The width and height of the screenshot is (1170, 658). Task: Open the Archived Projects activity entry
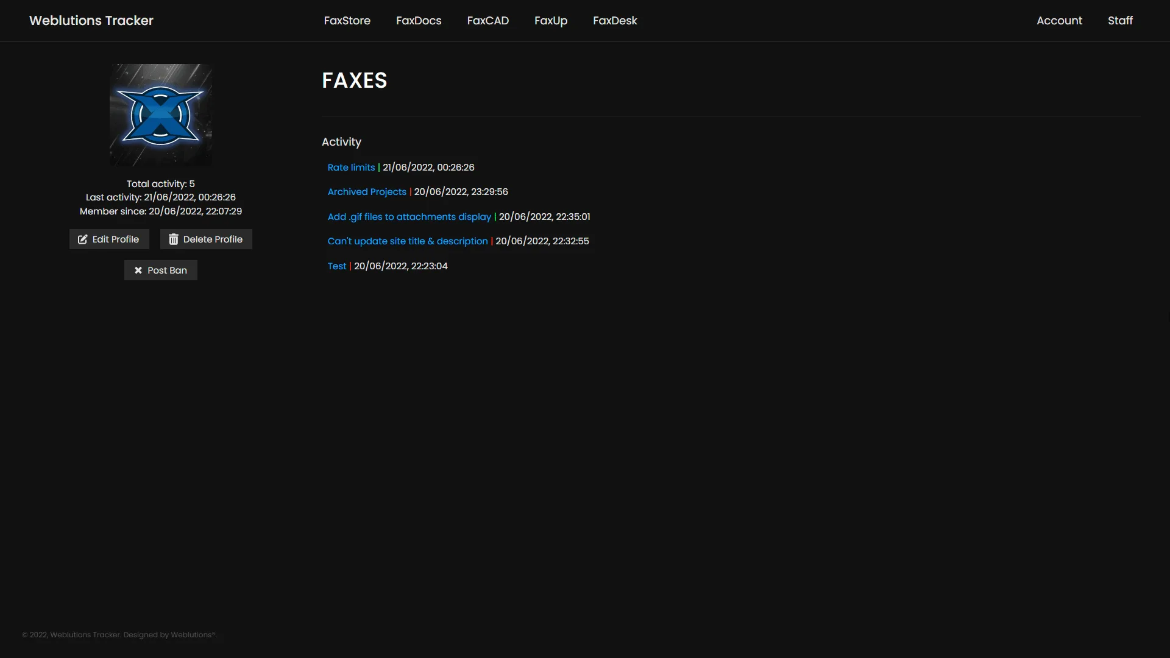pos(366,191)
